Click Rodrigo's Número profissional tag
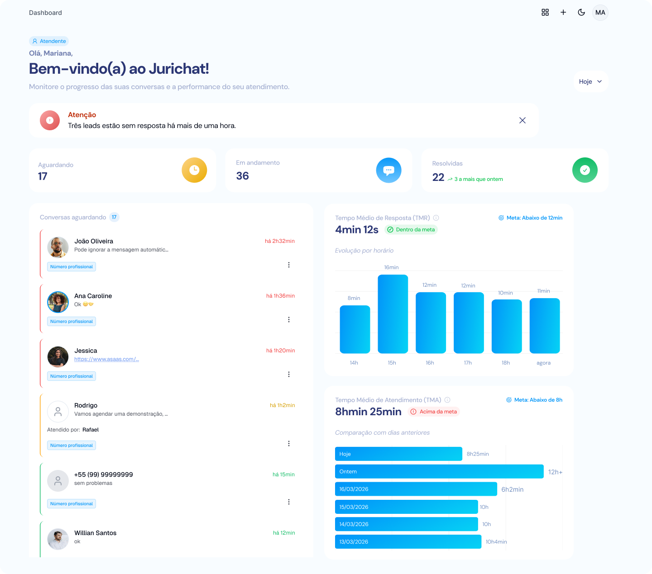The height and width of the screenshot is (574, 652). tap(72, 446)
